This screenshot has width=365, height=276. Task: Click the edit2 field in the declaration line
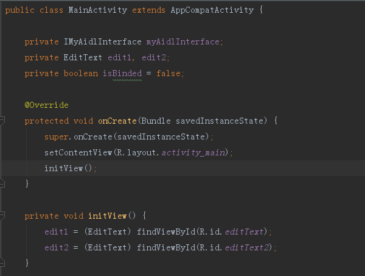[154, 58]
